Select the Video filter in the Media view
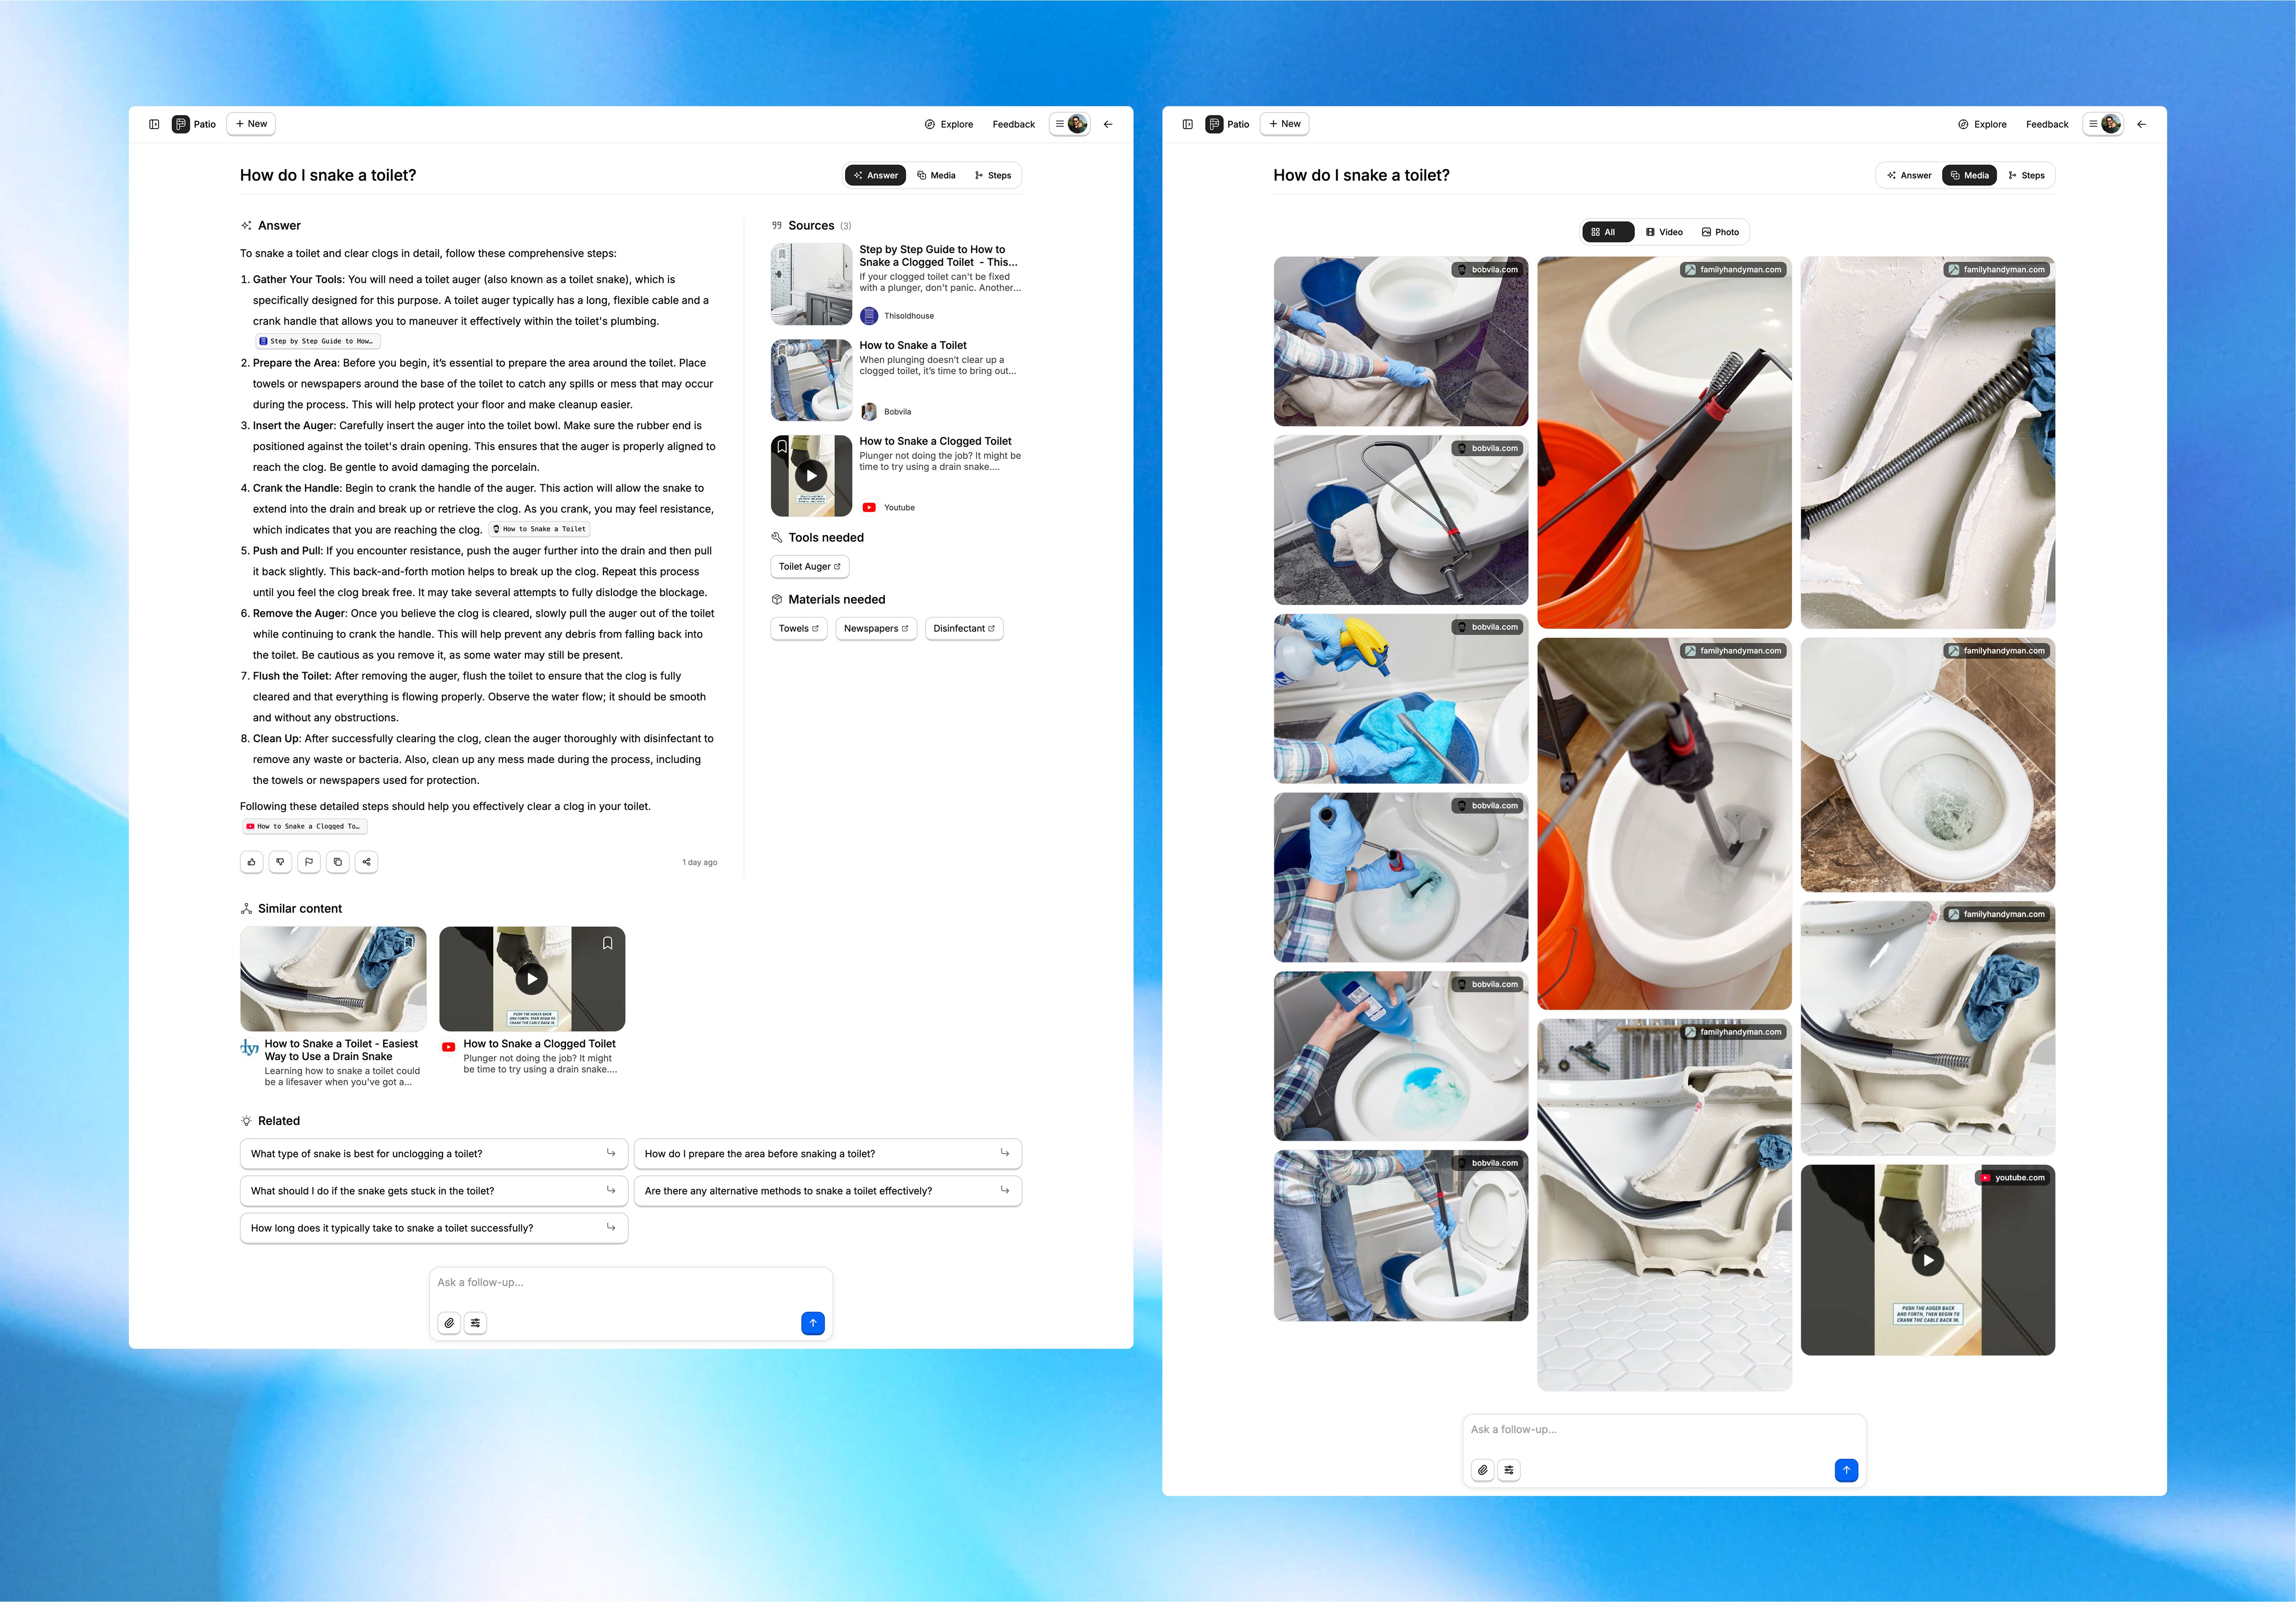Screen dimensions: 2296x1602 (x=1664, y=232)
